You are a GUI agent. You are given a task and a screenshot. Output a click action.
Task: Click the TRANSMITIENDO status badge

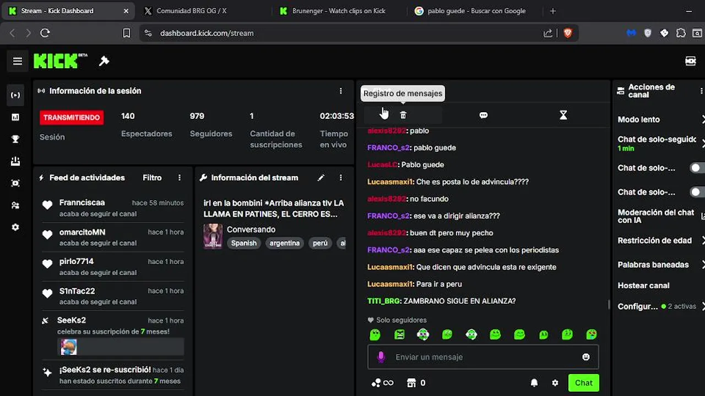click(72, 117)
